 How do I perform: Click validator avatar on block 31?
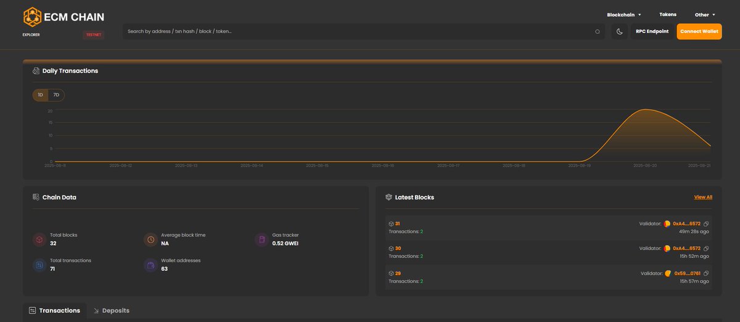coord(667,223)
